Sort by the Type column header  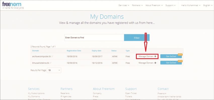(128, 51)
